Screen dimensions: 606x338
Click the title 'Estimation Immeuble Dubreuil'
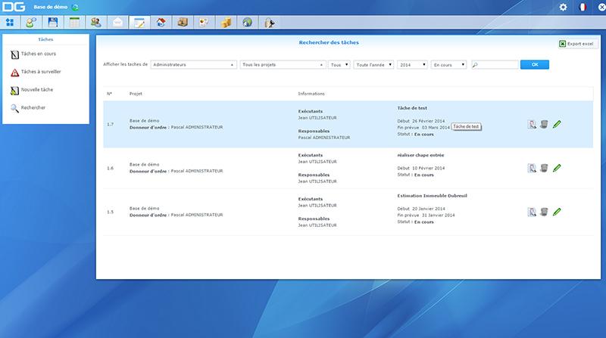432,196
